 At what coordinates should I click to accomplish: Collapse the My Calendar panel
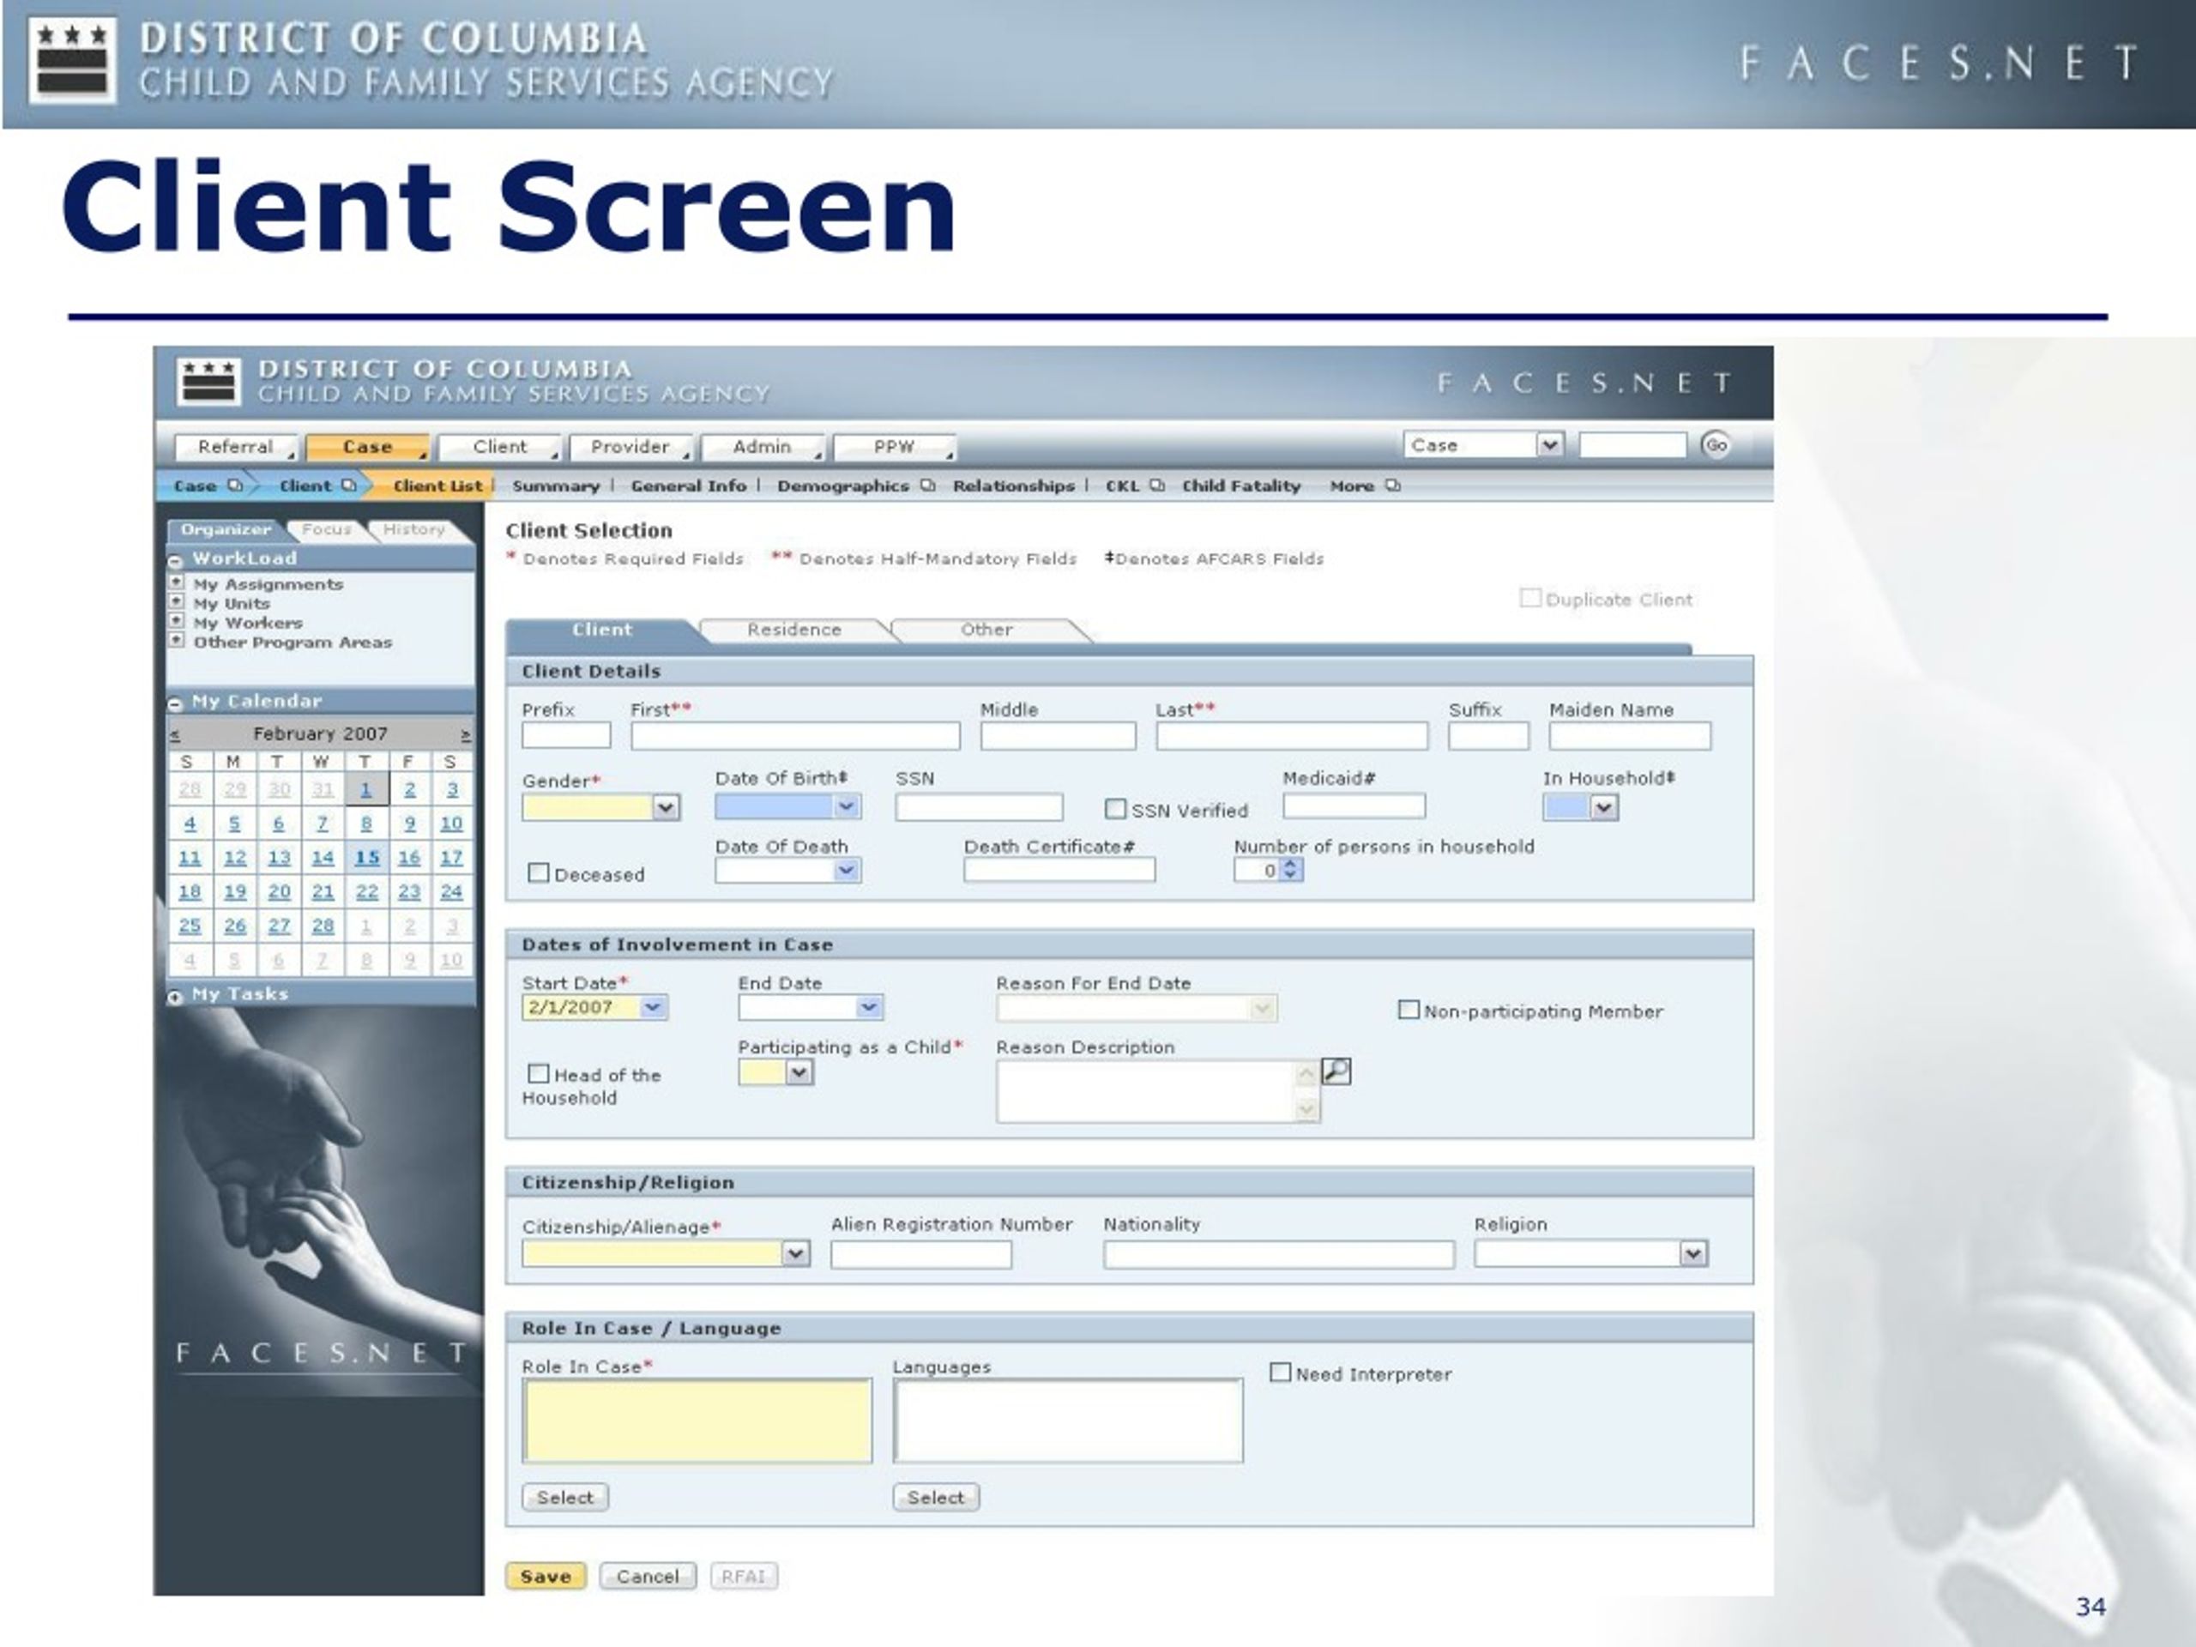(176, 703)
